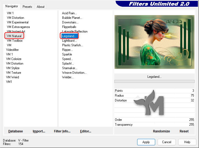Choose the Lightburst... filter

click(x=69, y=41)
